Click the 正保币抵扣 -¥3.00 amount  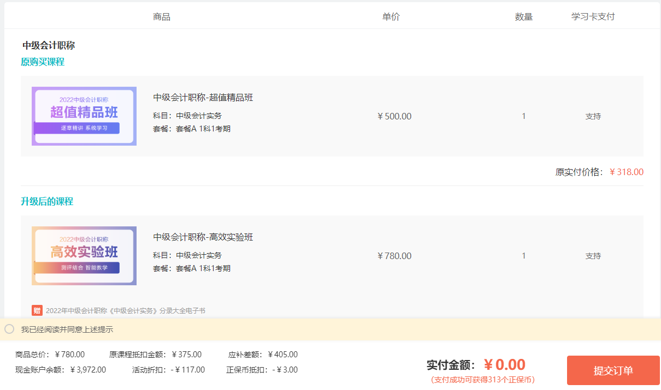tap(285, 370)
